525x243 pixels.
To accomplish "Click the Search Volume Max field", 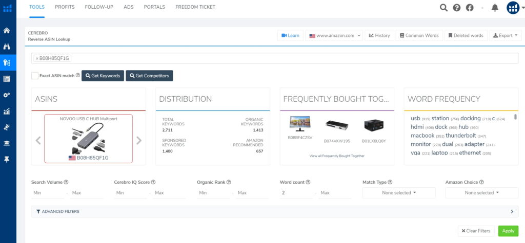I will 86,193.
